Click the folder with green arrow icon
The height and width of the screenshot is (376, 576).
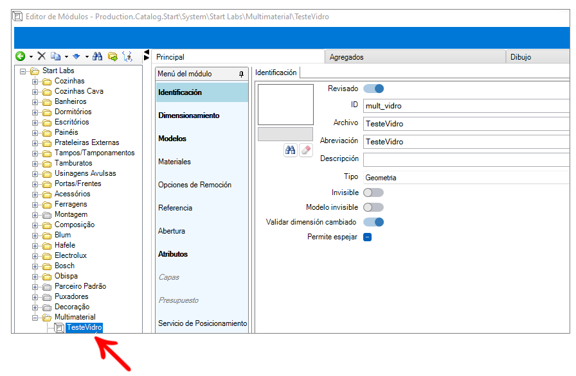pyautogui.click(x=113, y=56)
